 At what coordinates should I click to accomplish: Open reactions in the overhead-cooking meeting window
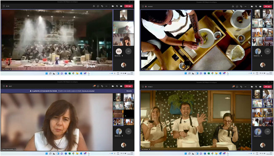click(x=241, y=6)
